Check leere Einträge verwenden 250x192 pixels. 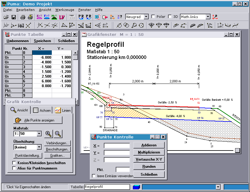pyautogui.click(x=94, y=176)
